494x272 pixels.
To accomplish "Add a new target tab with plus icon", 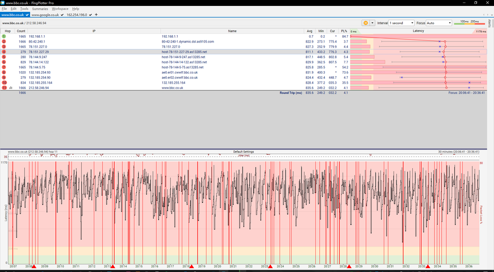I will click(x=96, y=14).
